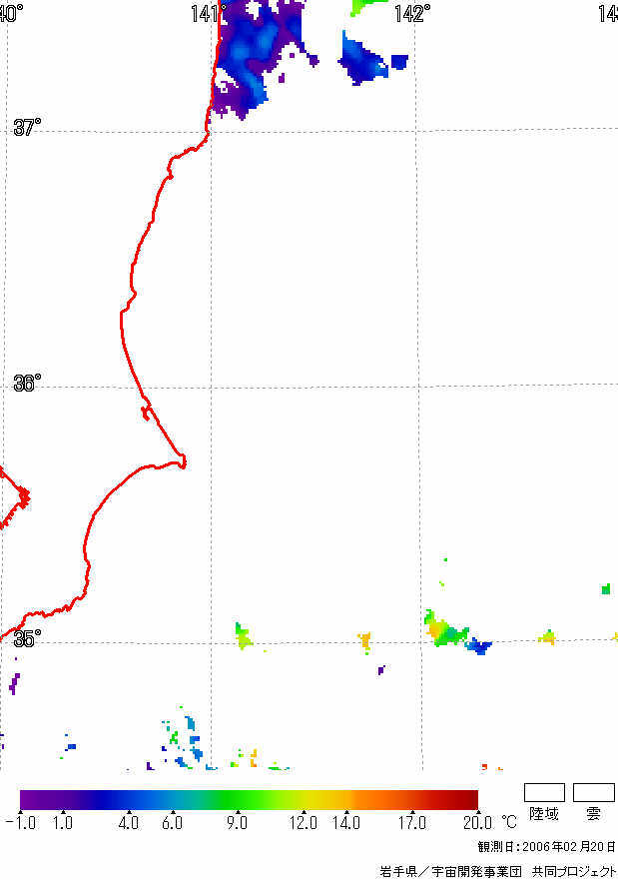The image size is (618, 880).
Task: Click the 17.0 scale value
Action: pos(412,823)
